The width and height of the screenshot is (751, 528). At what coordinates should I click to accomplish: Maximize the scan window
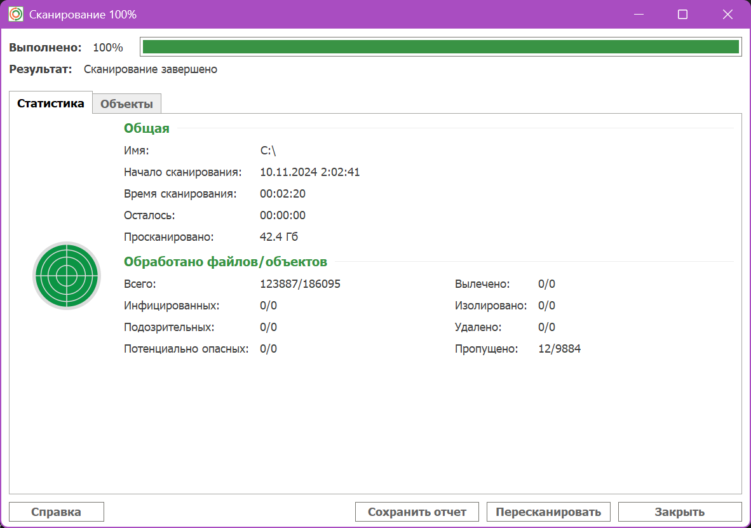(x=682, y=14)
